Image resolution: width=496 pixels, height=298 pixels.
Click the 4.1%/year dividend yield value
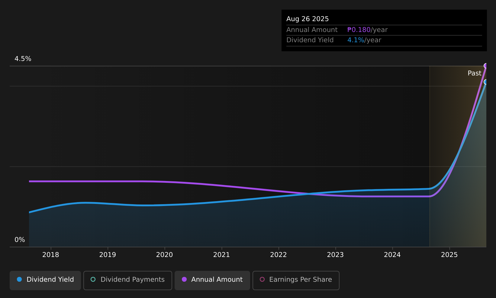pyautogui.click(x=364, y=40)
